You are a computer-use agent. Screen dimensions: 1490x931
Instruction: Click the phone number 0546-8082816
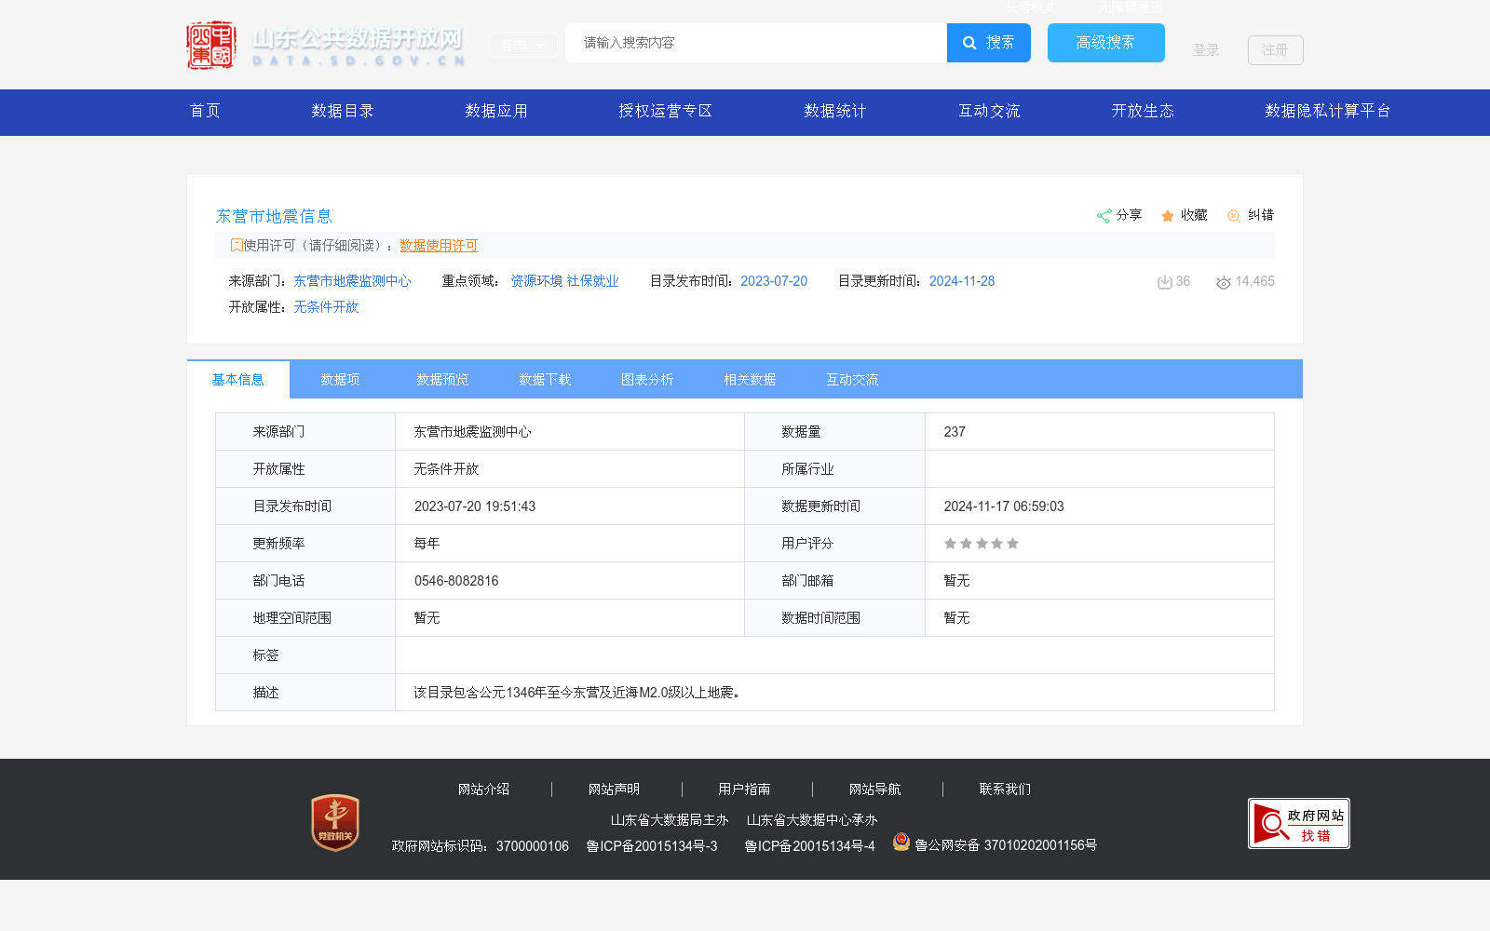coord(456,581)
